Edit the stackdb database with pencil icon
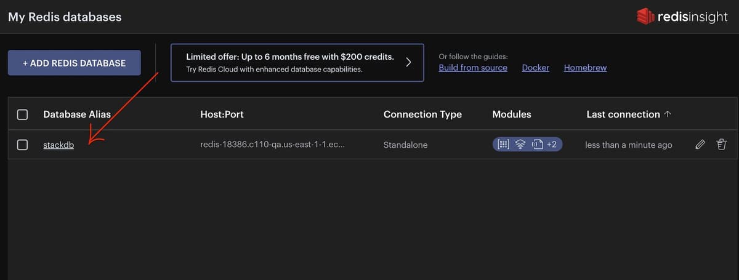The height and width of the screenshot is (280, 739). pyautogui.click(x=700, y=145)
